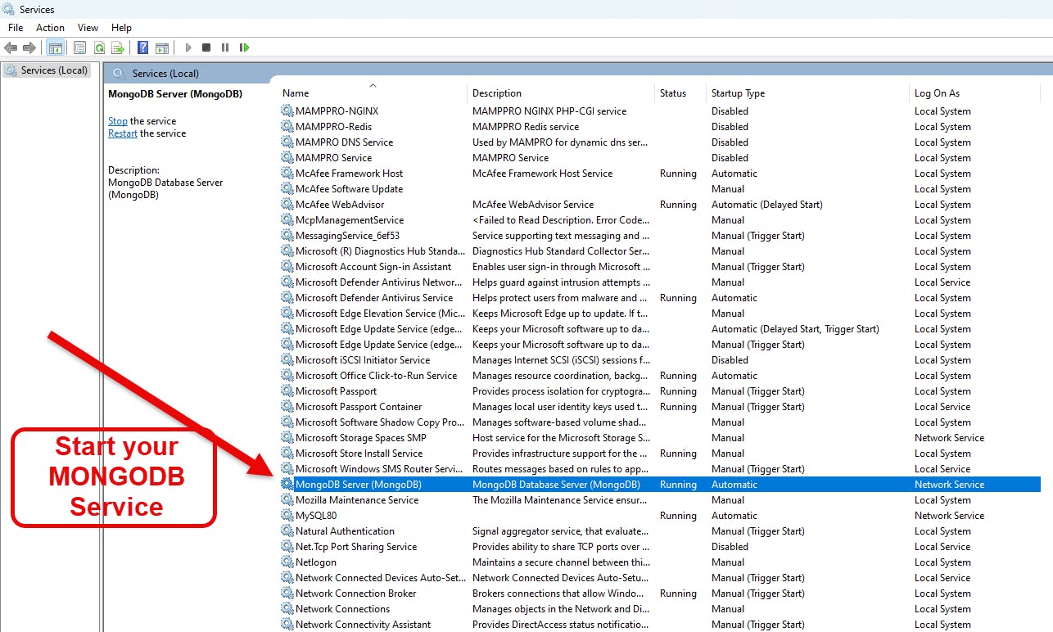Go back with the toolbar Back arrow

(x=11, y=48)
